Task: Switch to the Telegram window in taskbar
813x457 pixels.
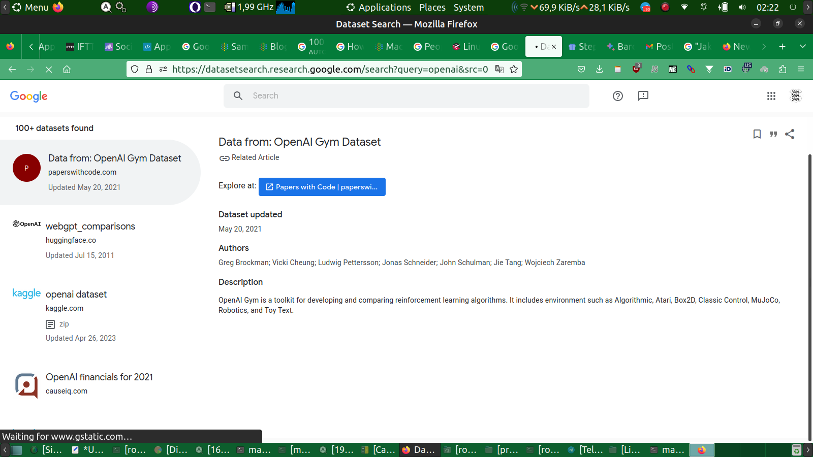Action: (585, 450)
